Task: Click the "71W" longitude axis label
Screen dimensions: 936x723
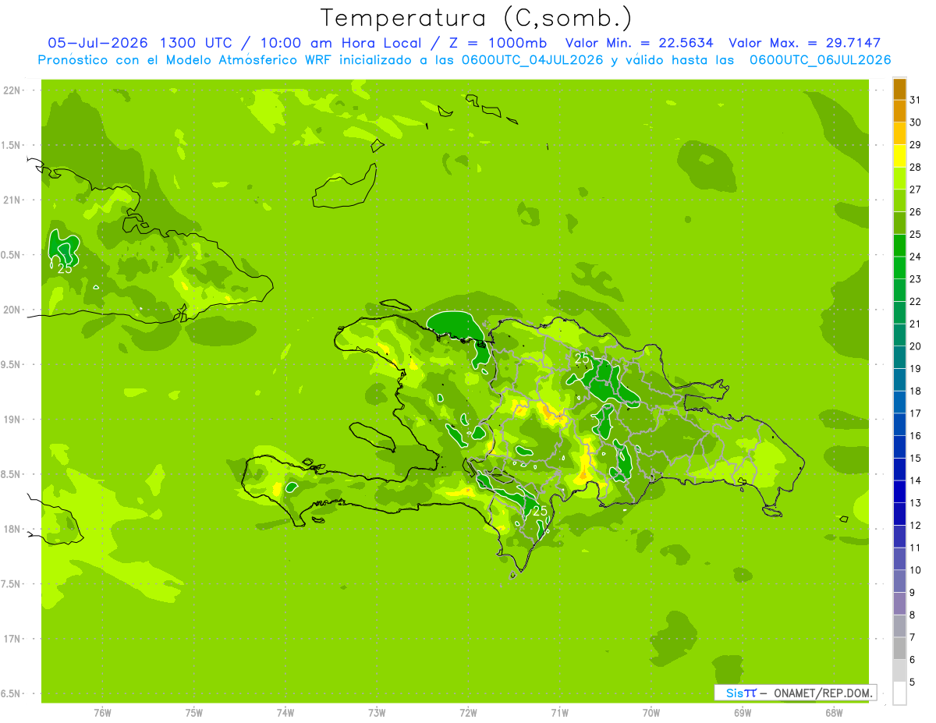Action: pyautogui.click(x=559, y=713)
